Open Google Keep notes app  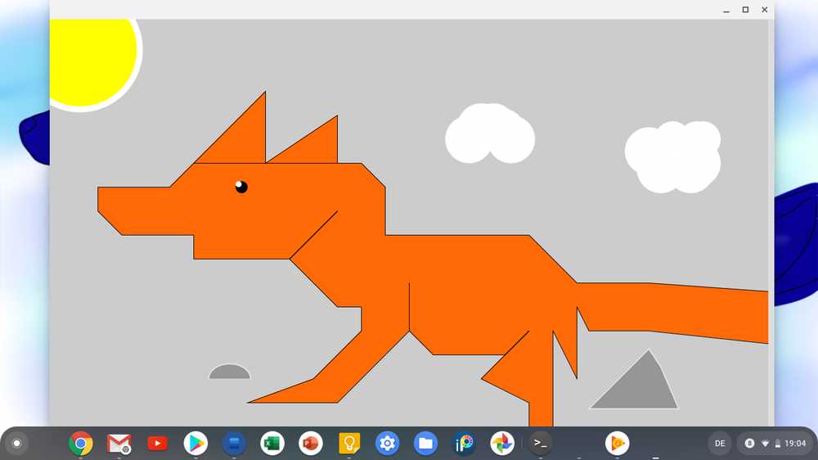pos(349,443)
